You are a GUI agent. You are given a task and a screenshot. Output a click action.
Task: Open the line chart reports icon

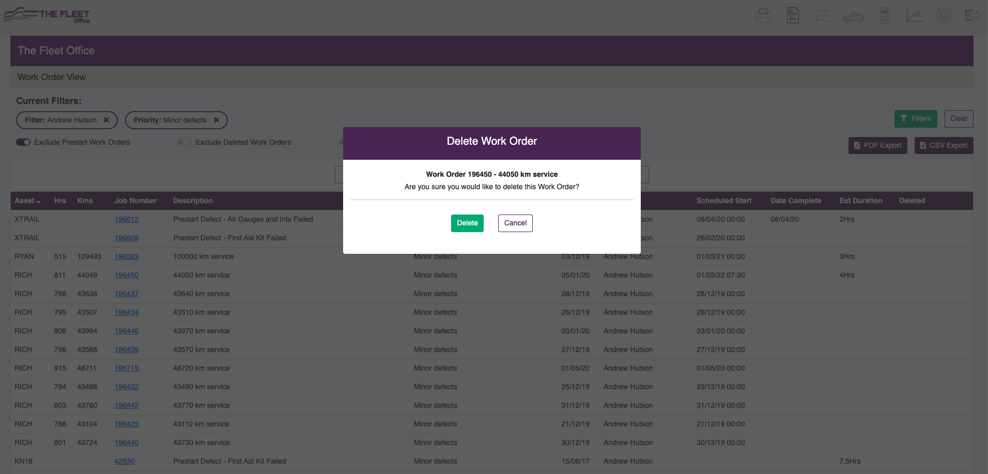point(914,15)
